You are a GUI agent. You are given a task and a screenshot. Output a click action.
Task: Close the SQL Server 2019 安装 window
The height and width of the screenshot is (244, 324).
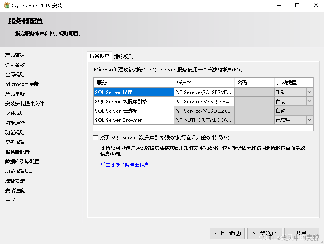click(316, 5)
